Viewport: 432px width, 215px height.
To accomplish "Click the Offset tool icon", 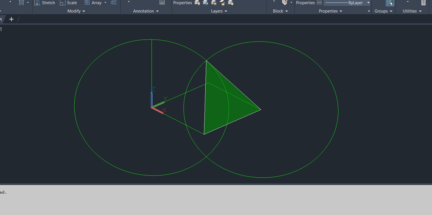I will pyautogui.click(x=114, y=3).
